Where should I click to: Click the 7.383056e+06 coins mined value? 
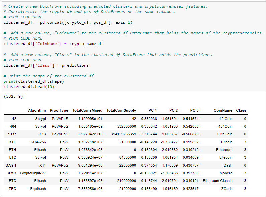click(90, 189)
